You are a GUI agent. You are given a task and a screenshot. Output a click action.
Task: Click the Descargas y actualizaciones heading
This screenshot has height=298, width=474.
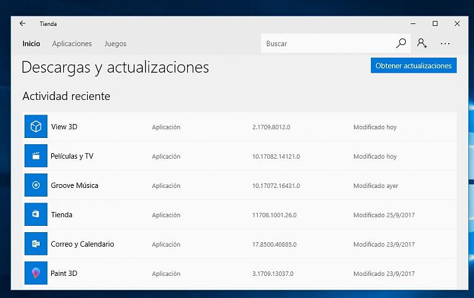click(x=115, y=68)
